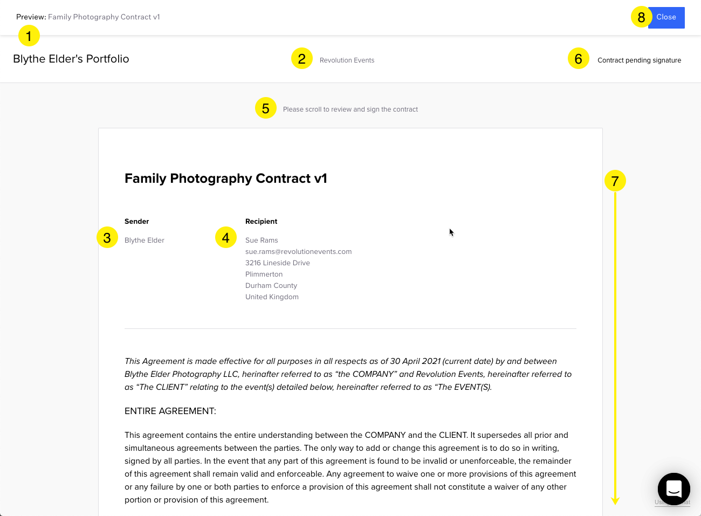This screenshot has width=701, height=516.
Task: Click yellow annotation marker number 8
Action: point(641,17)
